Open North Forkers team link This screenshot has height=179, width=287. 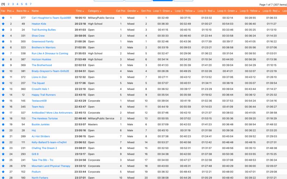pos(40,178)
